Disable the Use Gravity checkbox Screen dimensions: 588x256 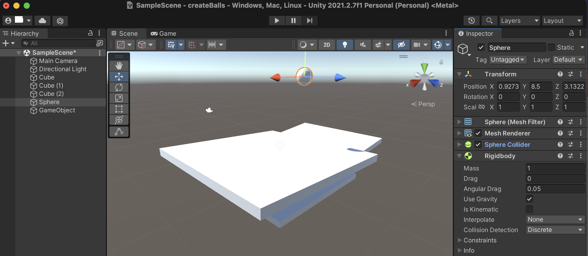tap(529, 199)
